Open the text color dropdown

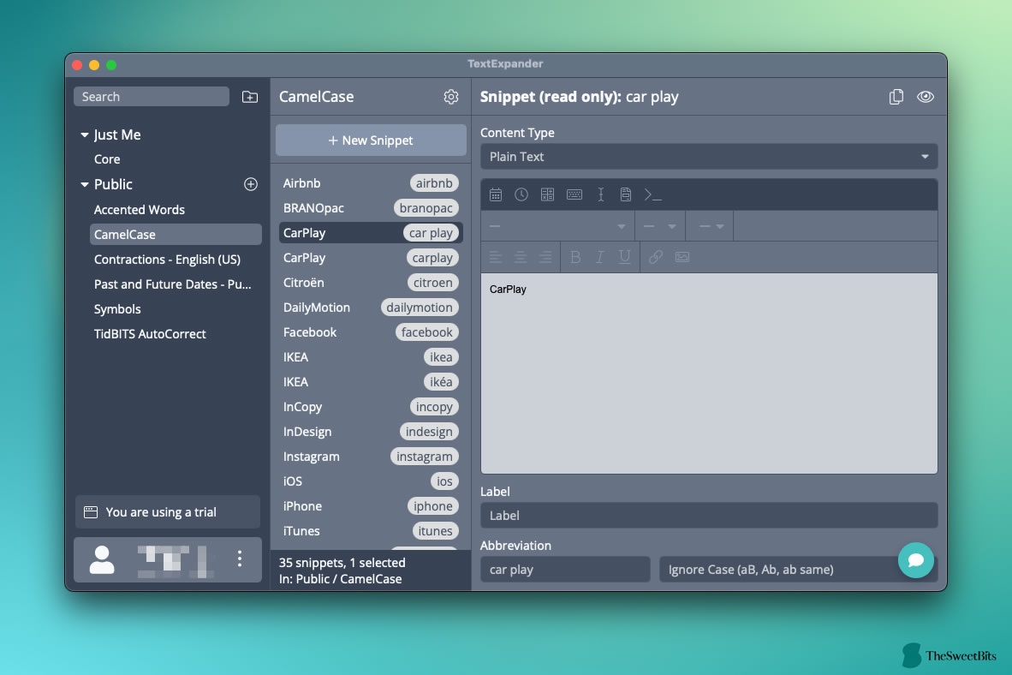pos(711,226)
